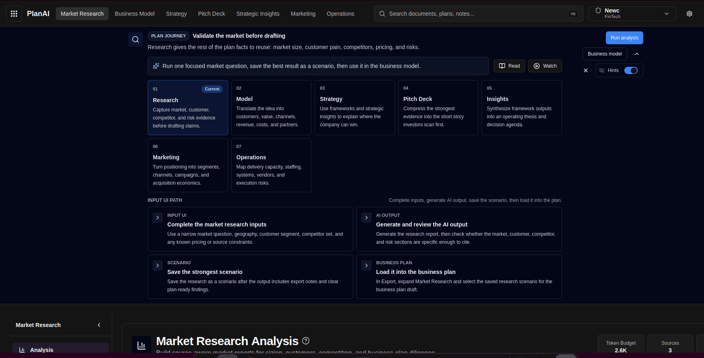Click the Run analysis button
The width and height of the screenshot is (704, 358).
(x=624, y=38)
